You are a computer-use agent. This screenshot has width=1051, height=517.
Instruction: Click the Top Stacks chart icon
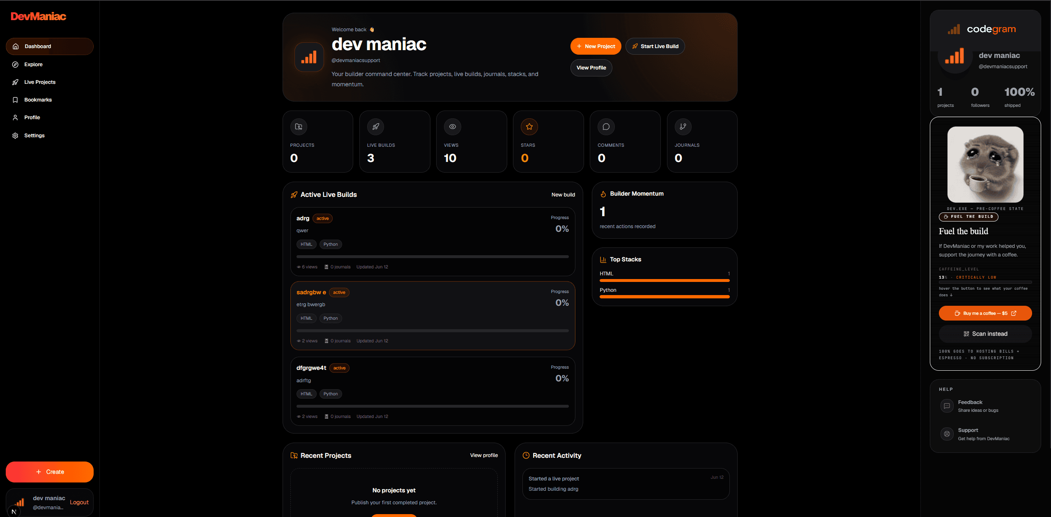[x=603, y=260]
